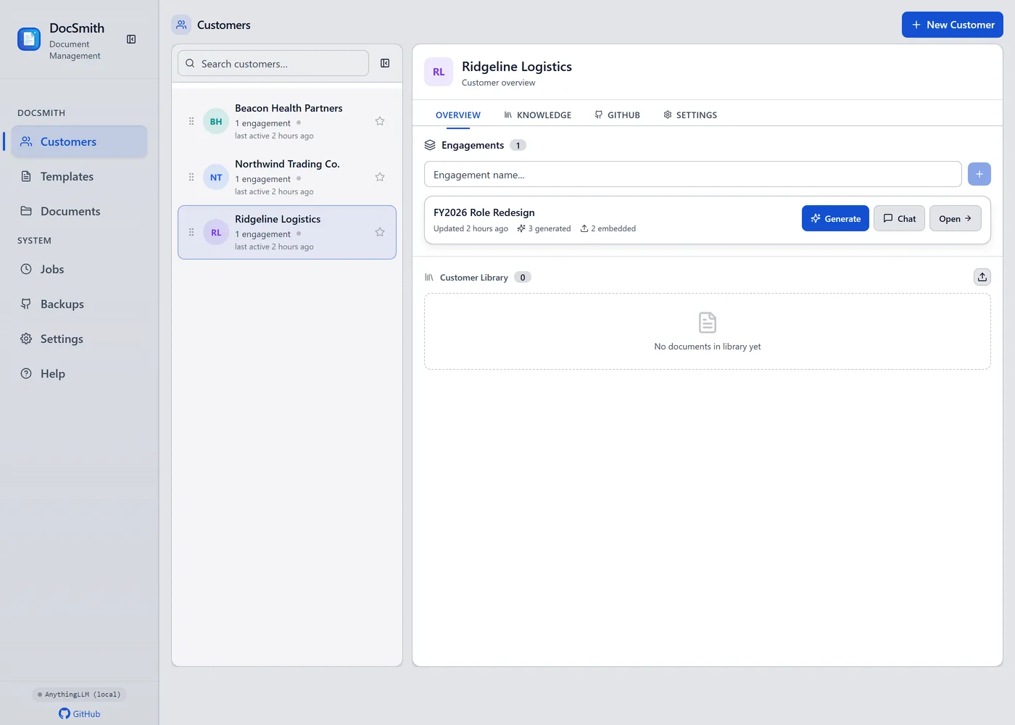Click the GitHub octocat icon at the bottom
Image resolution: width=1015 pixels, height=725 pixels.
coord(65,713)
